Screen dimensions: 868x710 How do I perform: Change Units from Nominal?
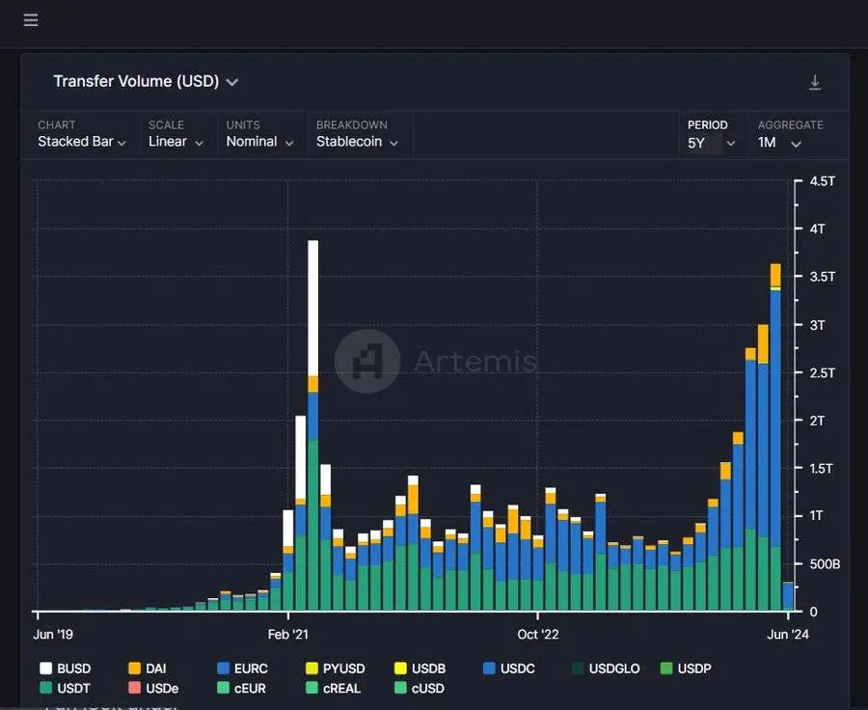pos(260,142)
